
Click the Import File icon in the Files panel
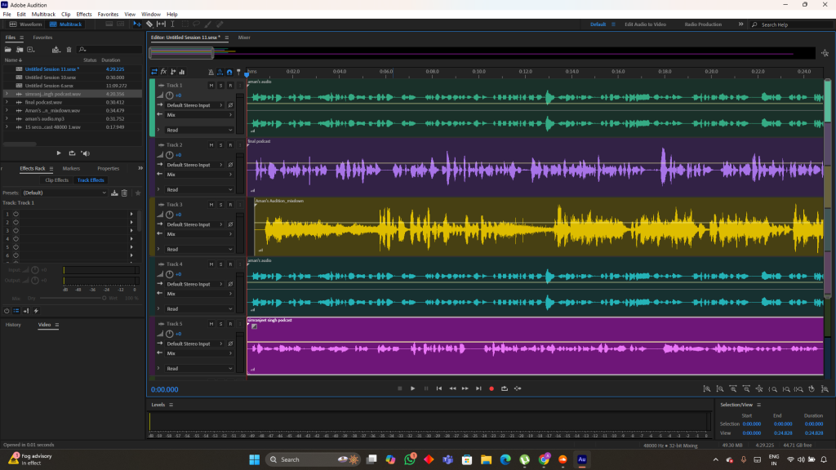click(19, 50)
